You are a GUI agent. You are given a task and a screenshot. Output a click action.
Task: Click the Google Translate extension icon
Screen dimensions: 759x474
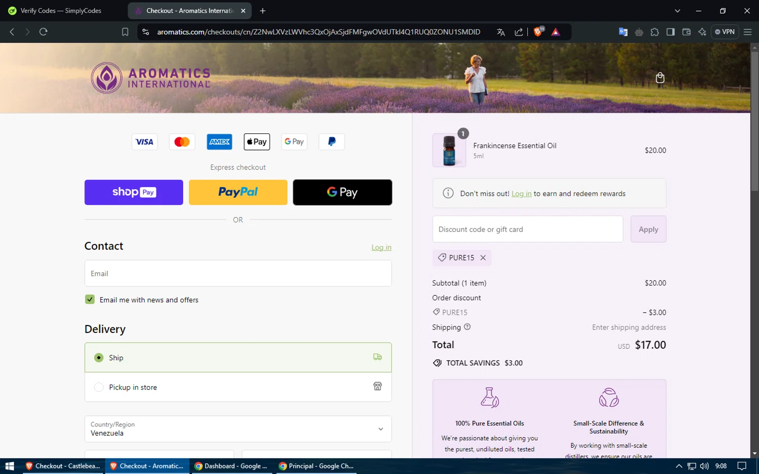point(623,32)
